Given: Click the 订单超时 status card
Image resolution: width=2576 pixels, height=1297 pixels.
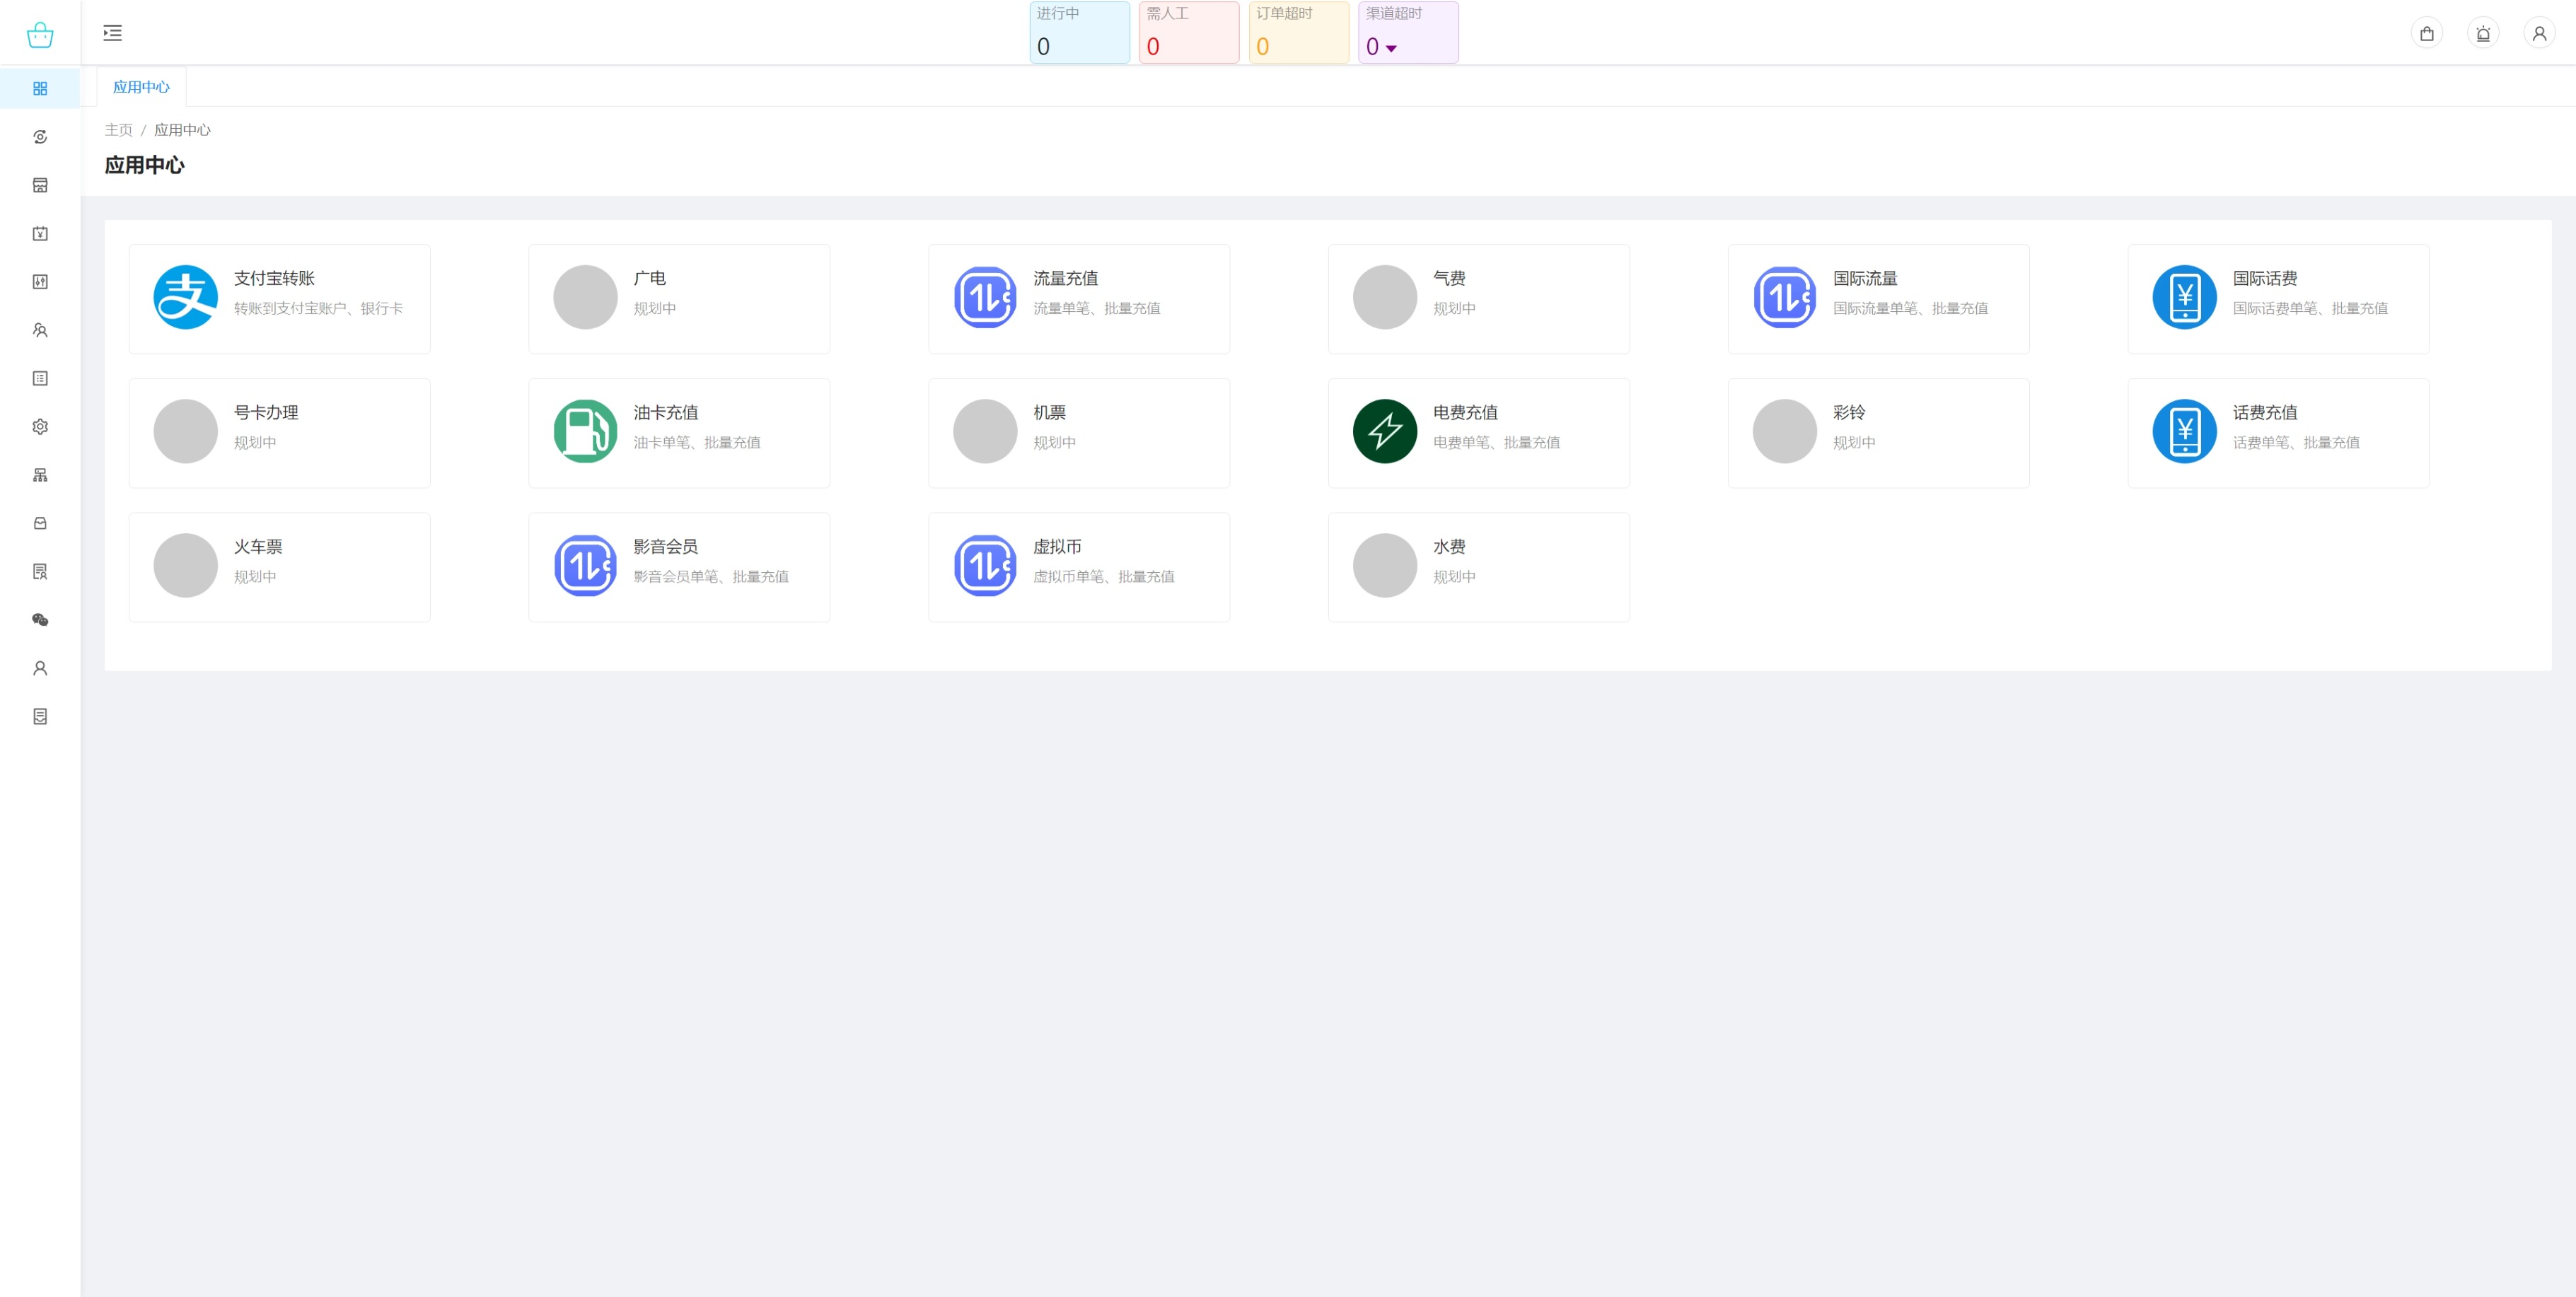Looking at the screenshot, I should [x=1298, y=33].
